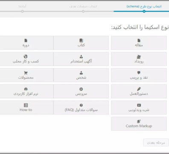Select the question mark FAQ icon
The width and height of the screenshot is (169, 154).
click(x=81, y=105)
